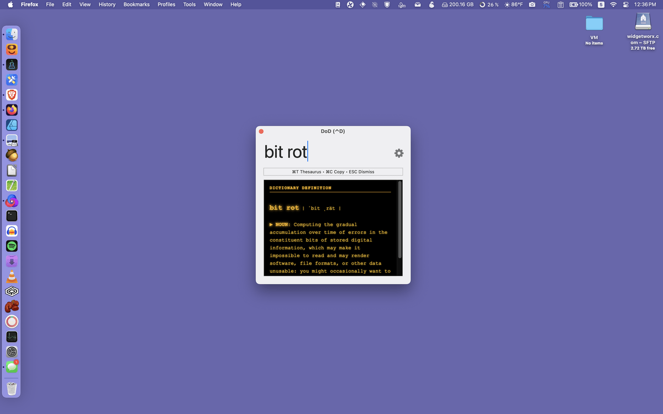The height and width of the screenshot is (414, 663).
Task: Open the Firefox application menu
Action: pyautogui.click(x=29, y=4)
